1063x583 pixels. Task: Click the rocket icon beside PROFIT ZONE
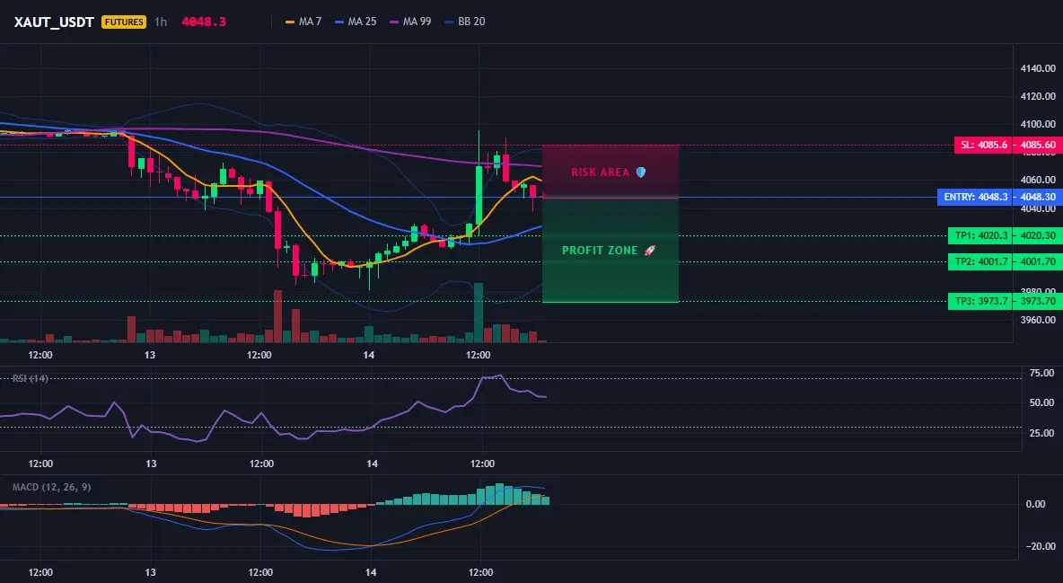tap(649, 251)
